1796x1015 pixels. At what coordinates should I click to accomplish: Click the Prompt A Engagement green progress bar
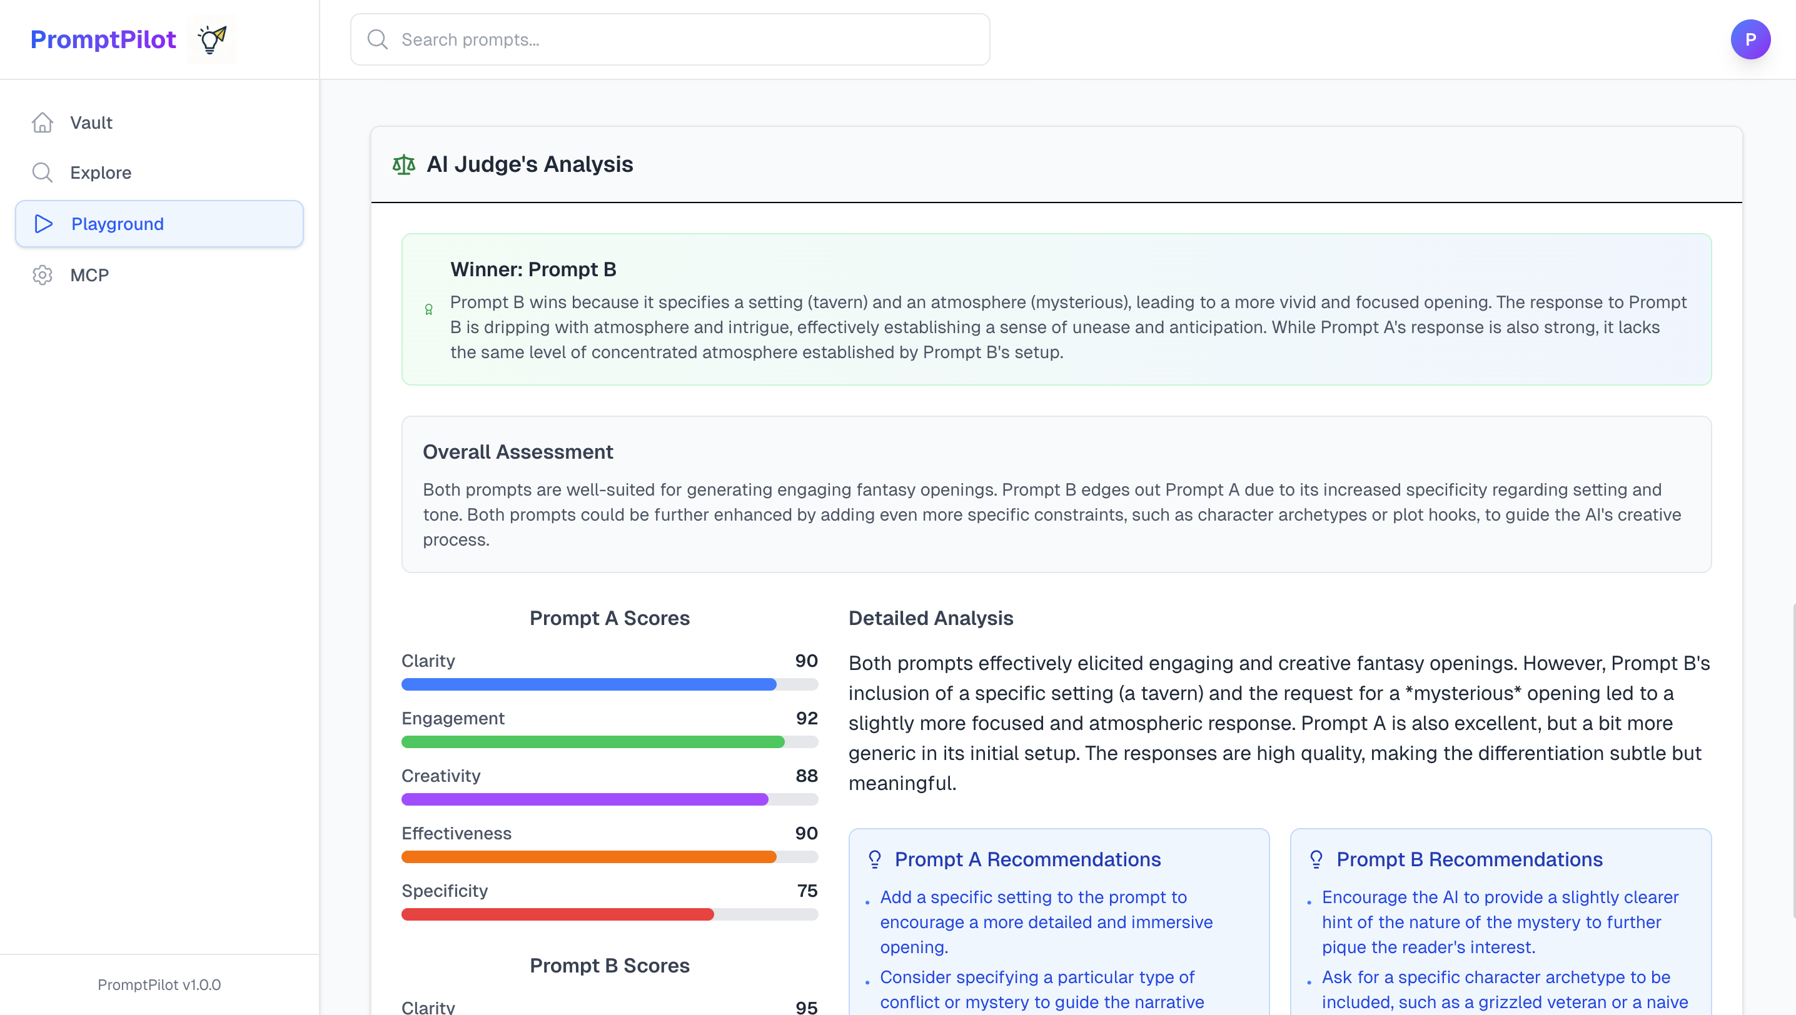click(x=609, y=742)
